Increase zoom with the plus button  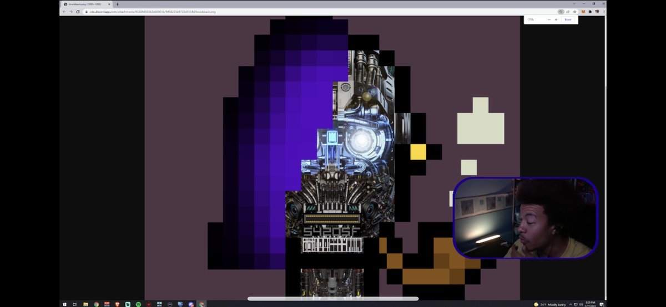[556, 19]
